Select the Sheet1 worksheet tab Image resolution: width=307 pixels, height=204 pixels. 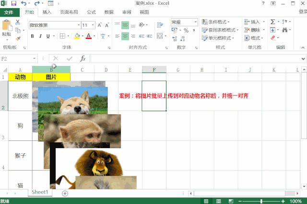click(x=40, y=192)
